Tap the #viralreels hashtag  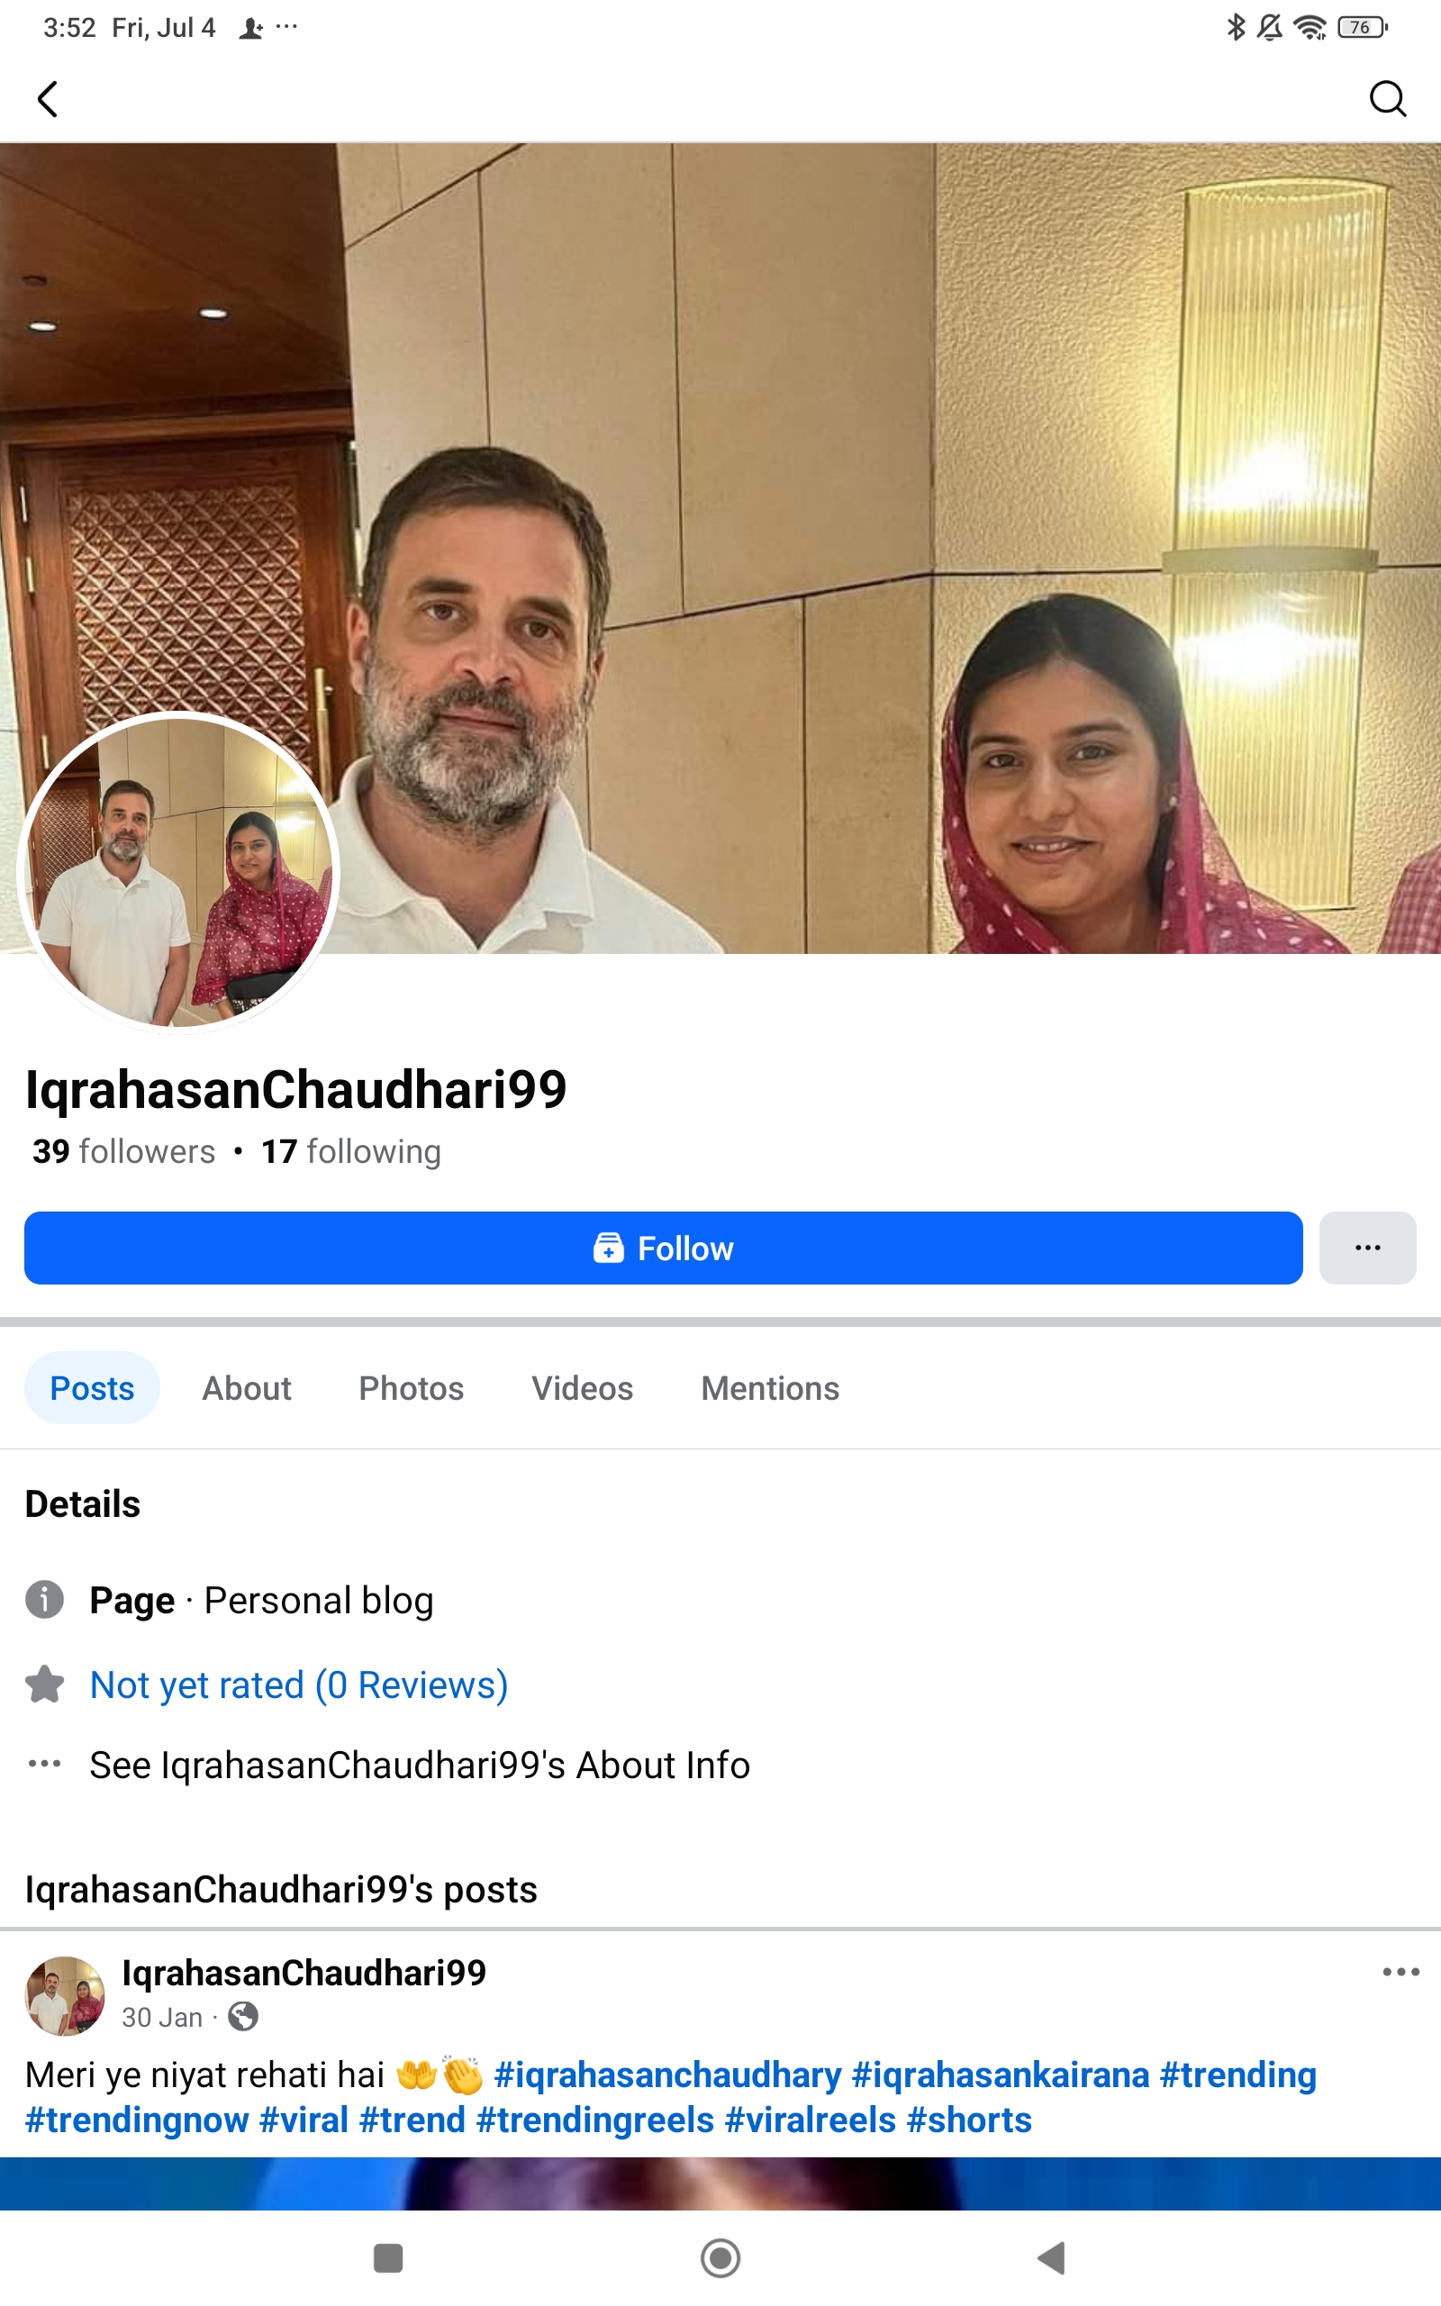(x=810, y=2120)
